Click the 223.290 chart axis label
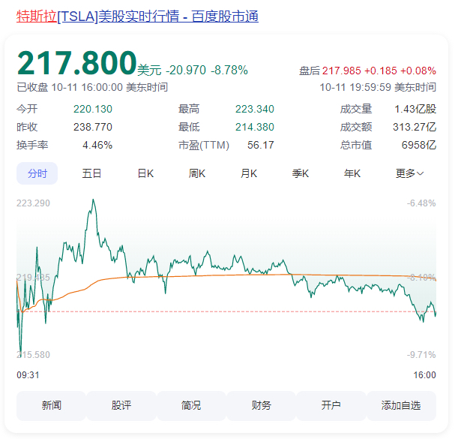Screen dimensions: 464x439 click(33, 203)
